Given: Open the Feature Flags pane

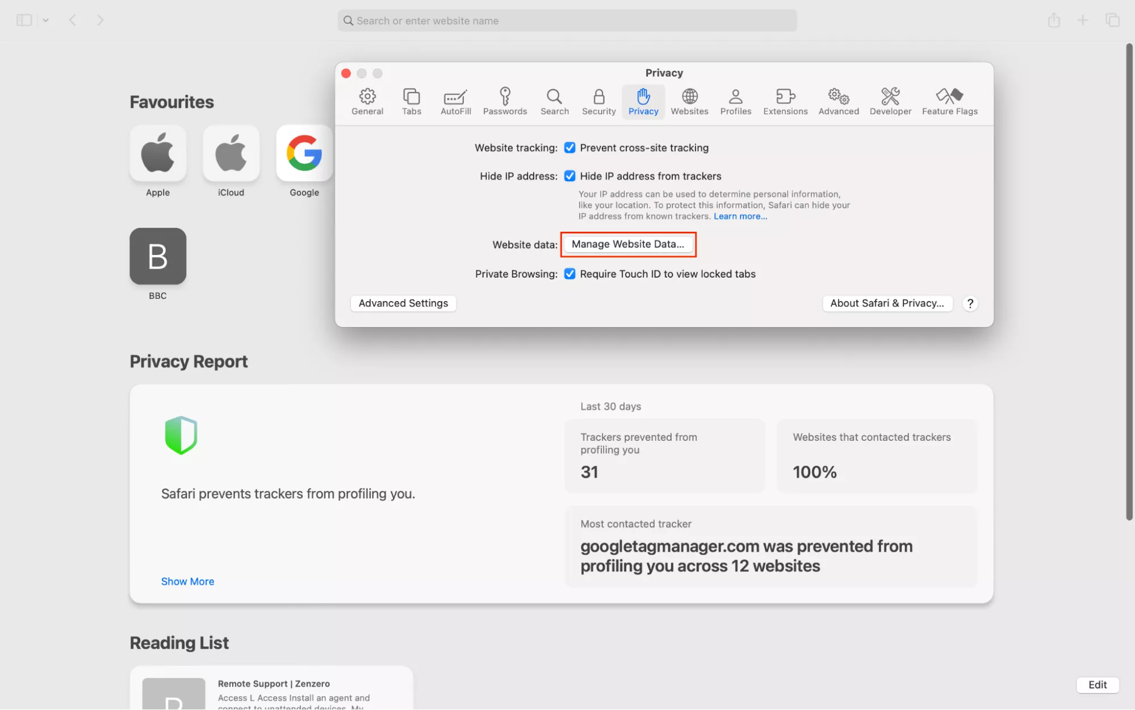Looking at the screenshot, I should coord(949,102).
